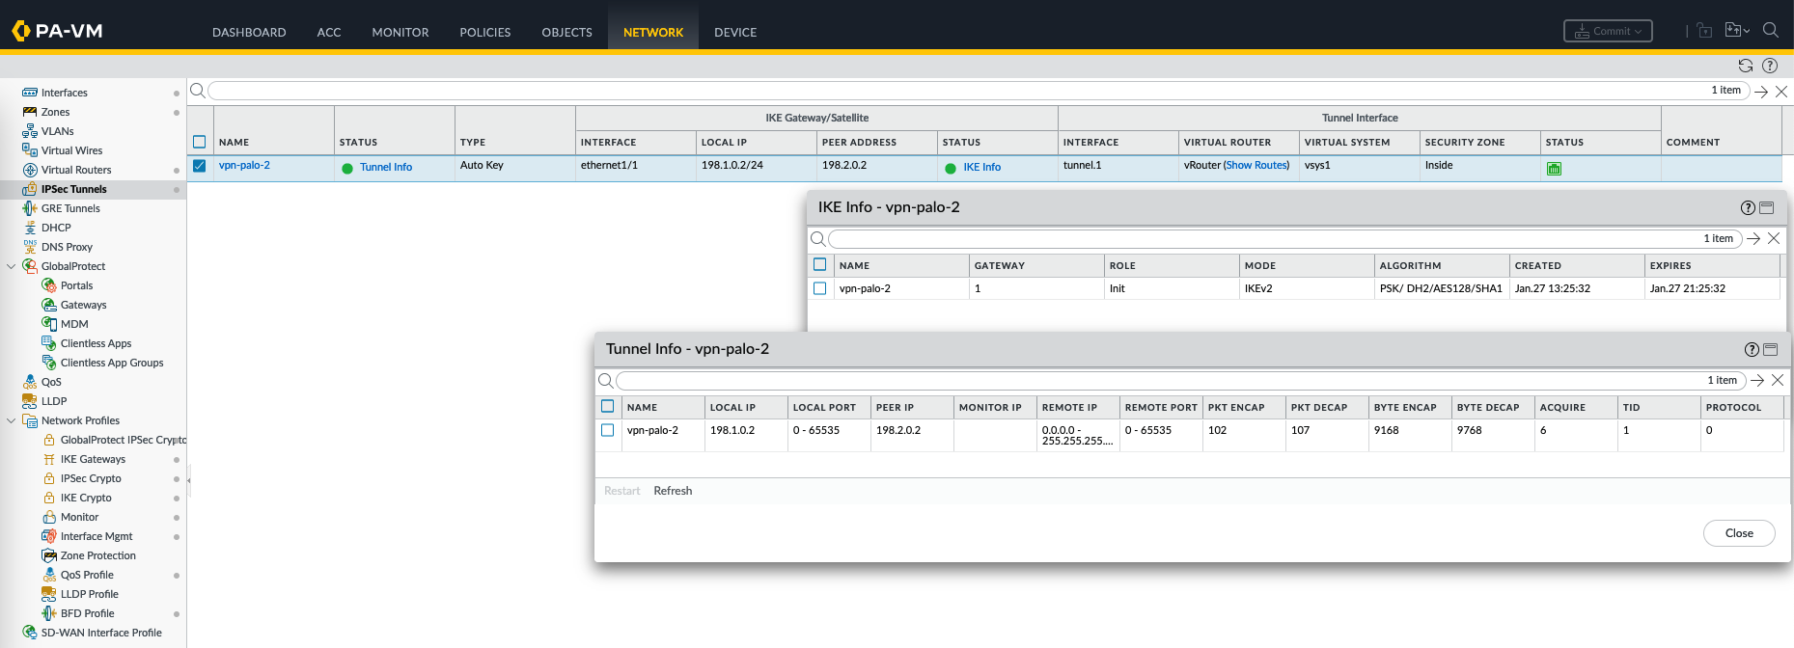Uncheck the vpn-palo-2 tunnel row checkbox
Screen dimensions: 1794x648
(x=200, y=166)
